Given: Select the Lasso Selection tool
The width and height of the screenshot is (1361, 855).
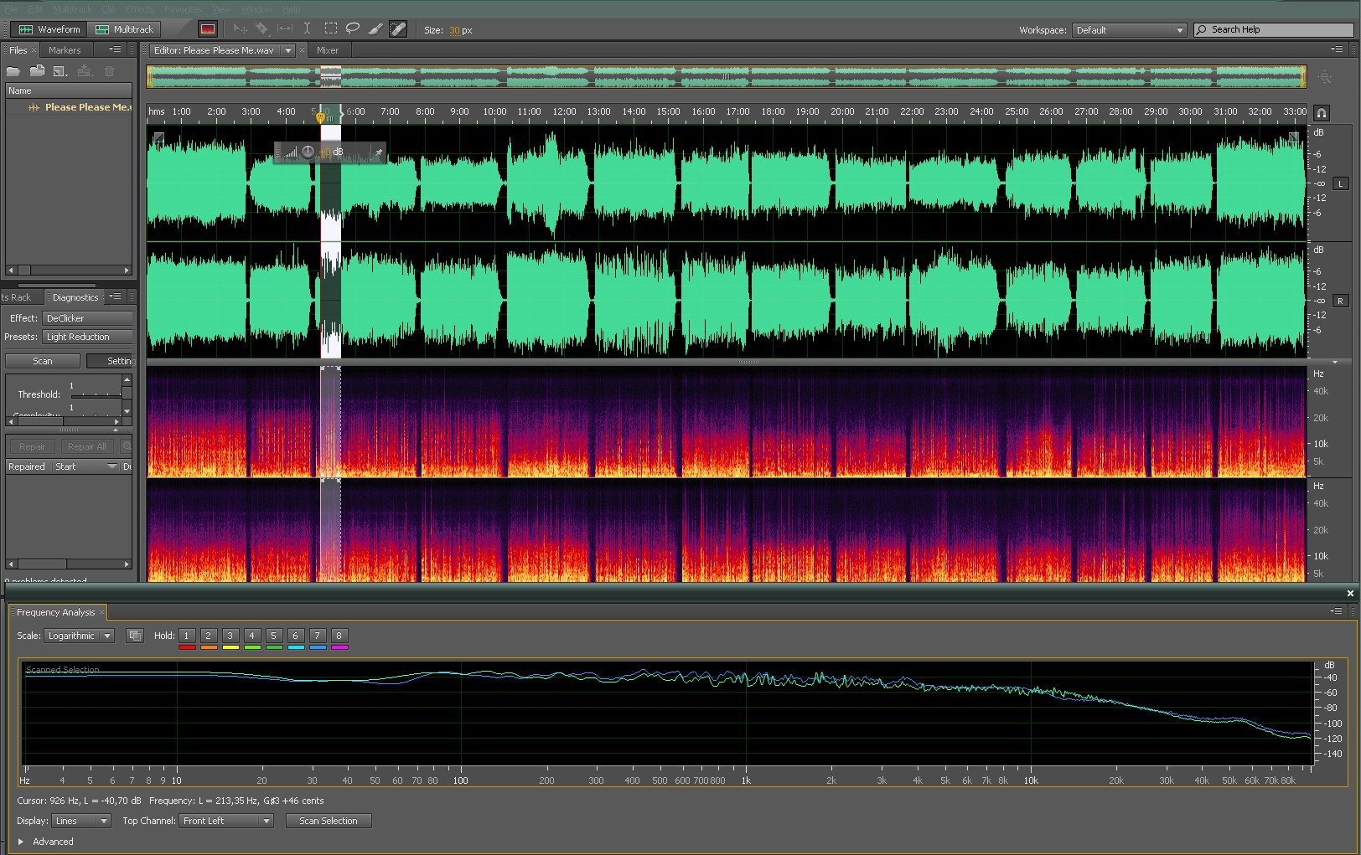Looking at the screenshot, I should click(353, 29).
